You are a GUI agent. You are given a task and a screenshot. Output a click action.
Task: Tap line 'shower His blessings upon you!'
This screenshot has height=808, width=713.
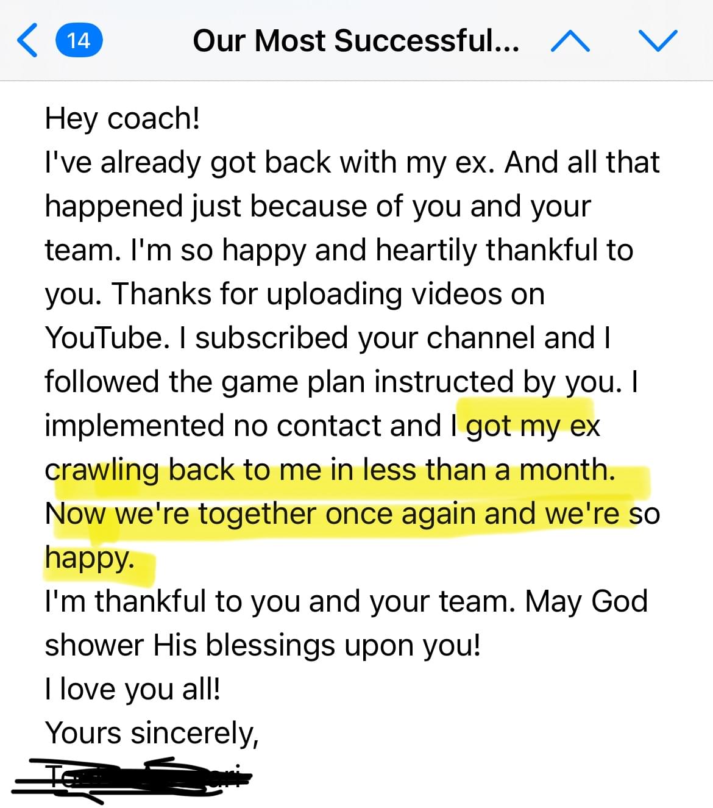click(263, 645)
